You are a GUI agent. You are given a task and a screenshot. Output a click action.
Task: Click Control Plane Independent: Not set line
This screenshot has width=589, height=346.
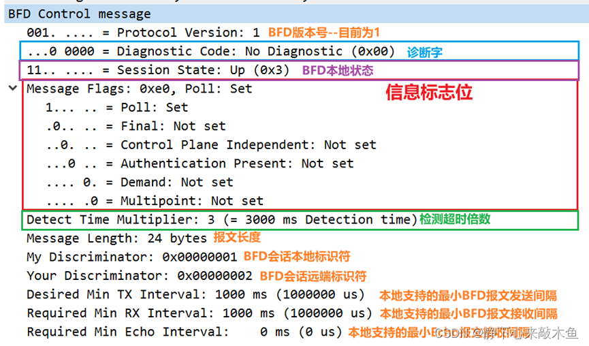click(210, 145)
